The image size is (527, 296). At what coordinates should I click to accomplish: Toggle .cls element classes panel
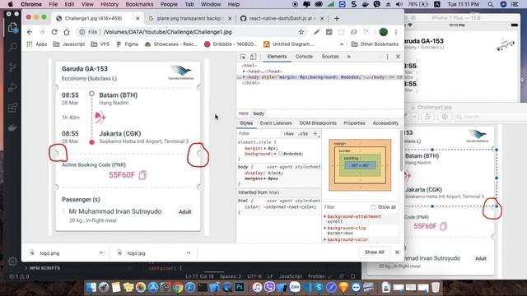pos(304,133)
